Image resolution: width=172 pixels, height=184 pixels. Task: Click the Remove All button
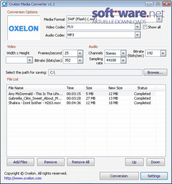click(80, 162)
